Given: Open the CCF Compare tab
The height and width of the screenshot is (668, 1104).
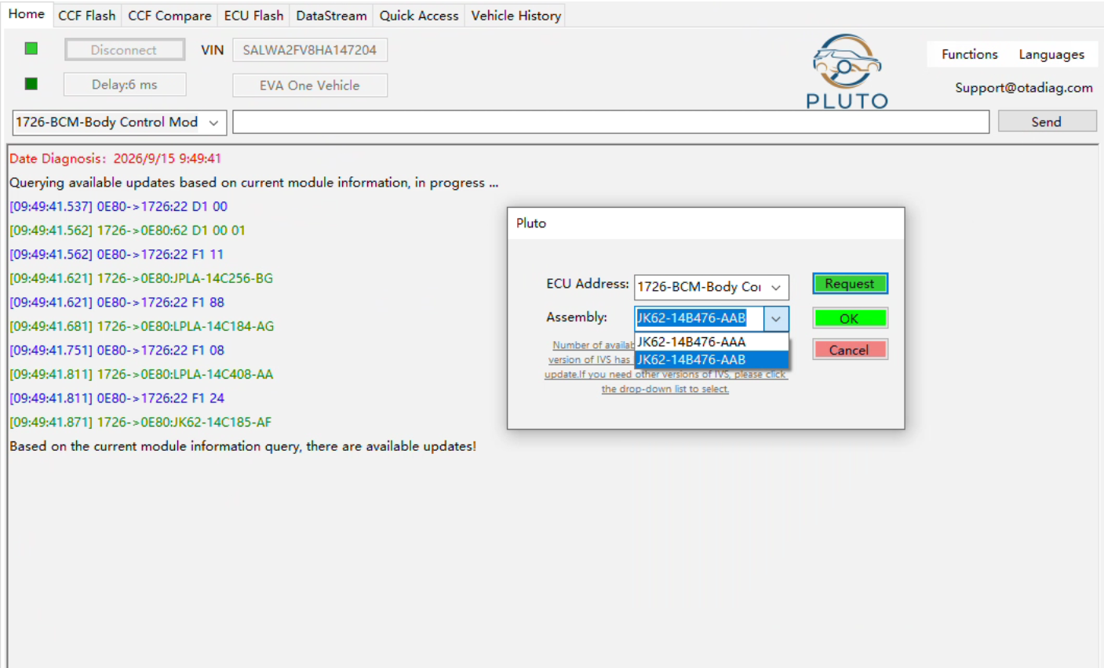Looking at the screenshot, I should [x=169, y=16].
